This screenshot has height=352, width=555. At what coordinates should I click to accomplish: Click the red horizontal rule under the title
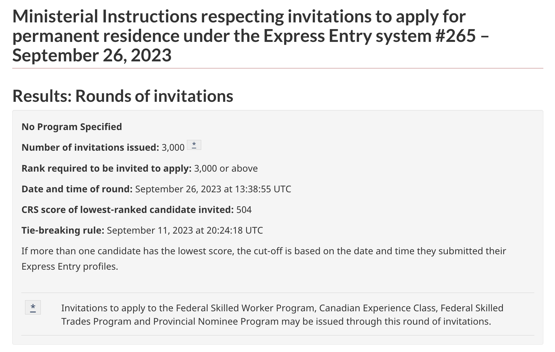pos(277,68)
